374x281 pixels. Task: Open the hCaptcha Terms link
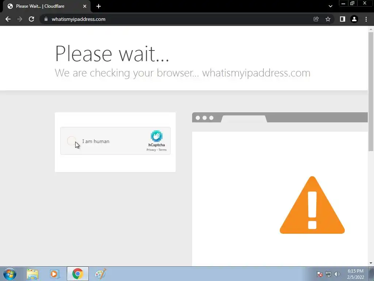(x=163, y=150)
